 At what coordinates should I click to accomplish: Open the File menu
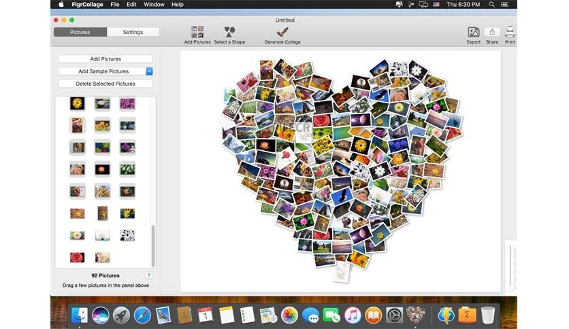pyautogui.click(x=114, y=4)
